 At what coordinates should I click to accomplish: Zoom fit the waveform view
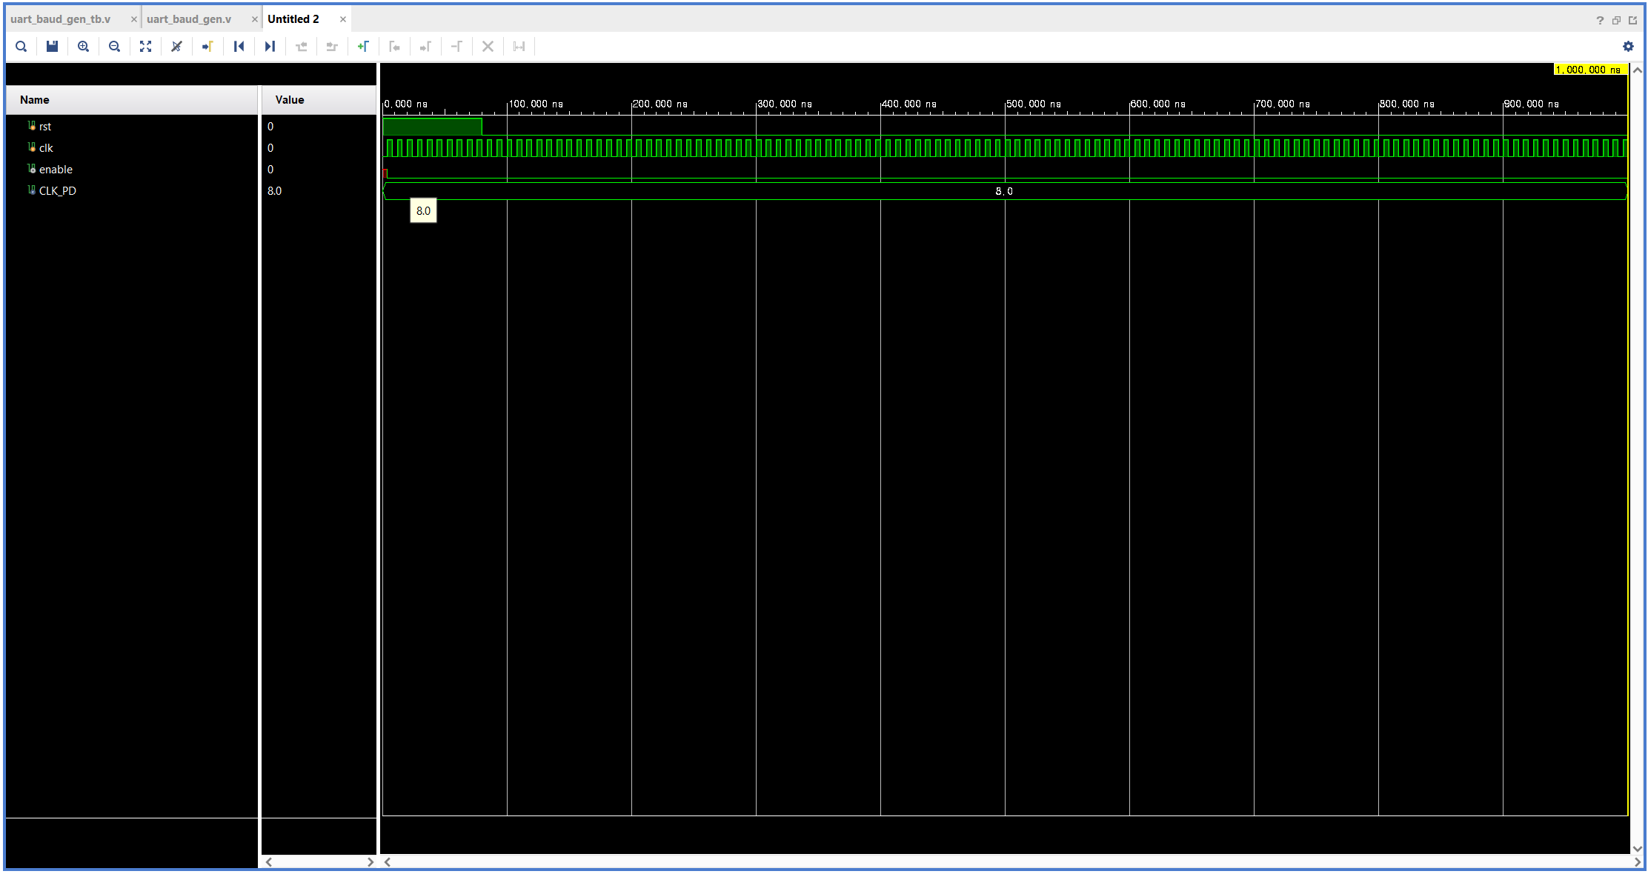[x=146, y=47]
